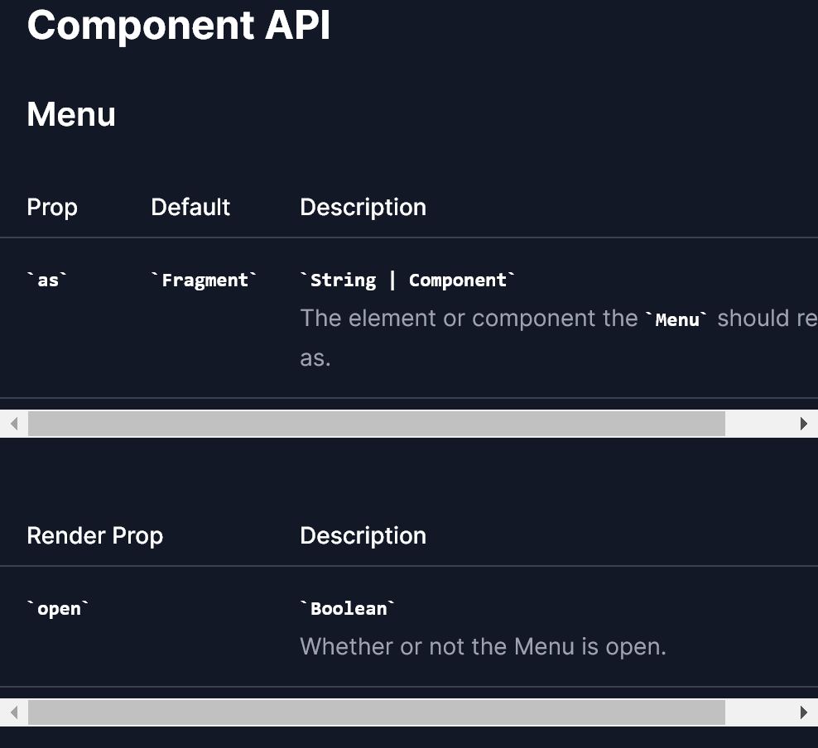818x748 pixels.
Task: Select the Prop column header
Action: [51, 207]
